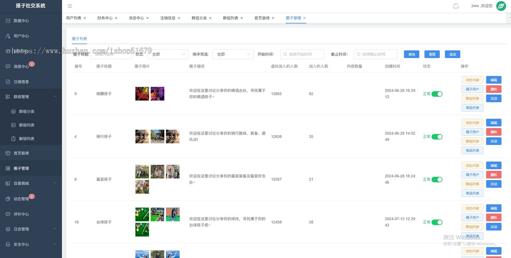Click the 自营商城 sidebar icon
Image resolution: width=511 pixels, height=258 pixels.
(8, 183)
